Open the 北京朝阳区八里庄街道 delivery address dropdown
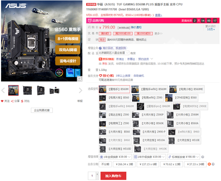The image size is (221, 181). 114,53
